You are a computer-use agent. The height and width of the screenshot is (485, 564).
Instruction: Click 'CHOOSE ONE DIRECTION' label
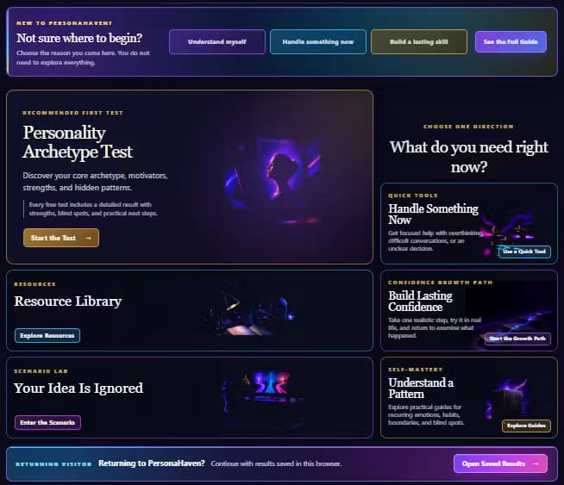coord(468,127)
